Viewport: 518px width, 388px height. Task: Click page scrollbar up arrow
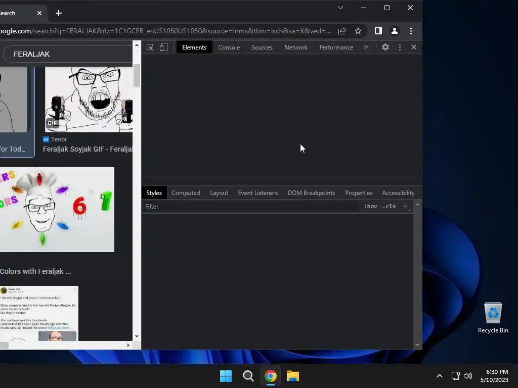pyautogui.click(x=137, y=45)
